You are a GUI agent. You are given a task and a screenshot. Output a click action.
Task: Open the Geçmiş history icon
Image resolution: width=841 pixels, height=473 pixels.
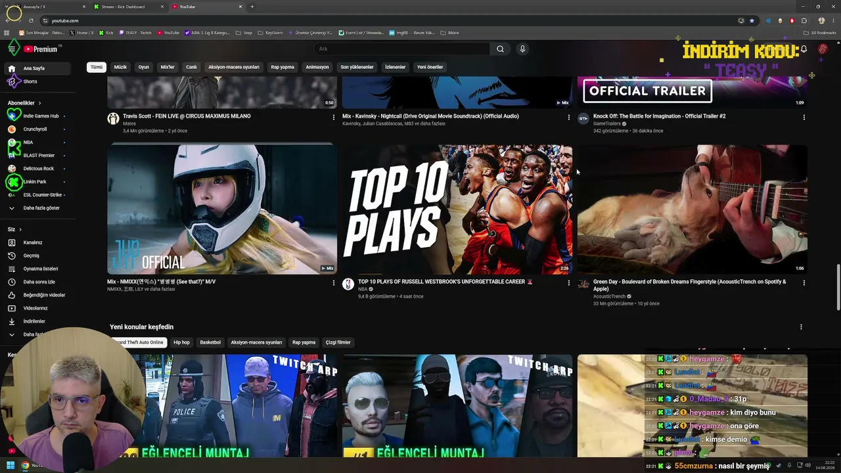[11, 256]
